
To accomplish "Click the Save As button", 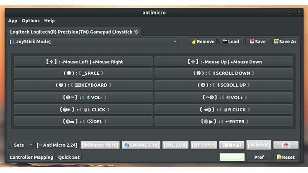I will 285,41.
